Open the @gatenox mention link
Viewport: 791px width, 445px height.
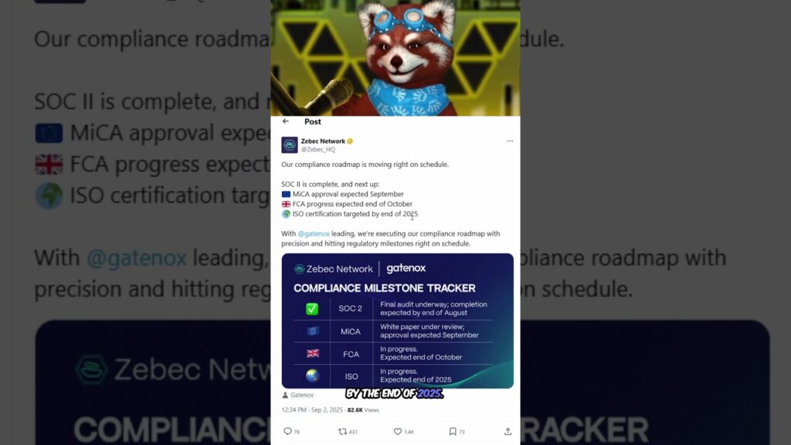pyautogui.click(x=314, y=233)
